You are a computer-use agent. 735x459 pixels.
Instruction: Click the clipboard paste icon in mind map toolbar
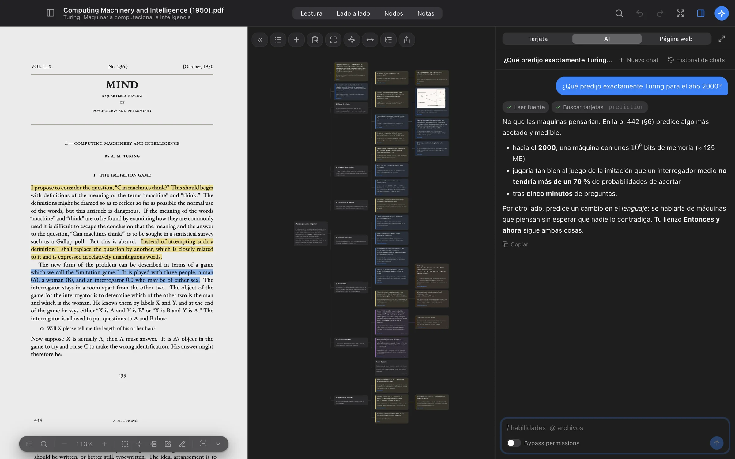[x=315, y=40]
